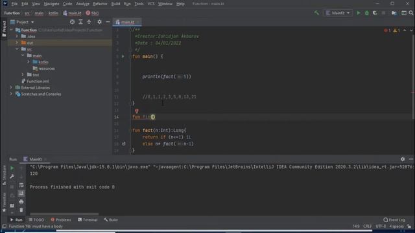Open the Tools menu
The width and height of the screenshot is (415, 233).
(x=139, y=4)
